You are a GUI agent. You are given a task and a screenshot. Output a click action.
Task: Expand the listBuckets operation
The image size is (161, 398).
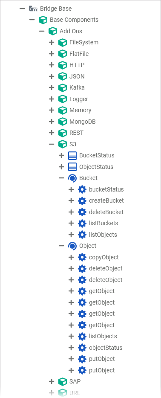pos(71,223)
